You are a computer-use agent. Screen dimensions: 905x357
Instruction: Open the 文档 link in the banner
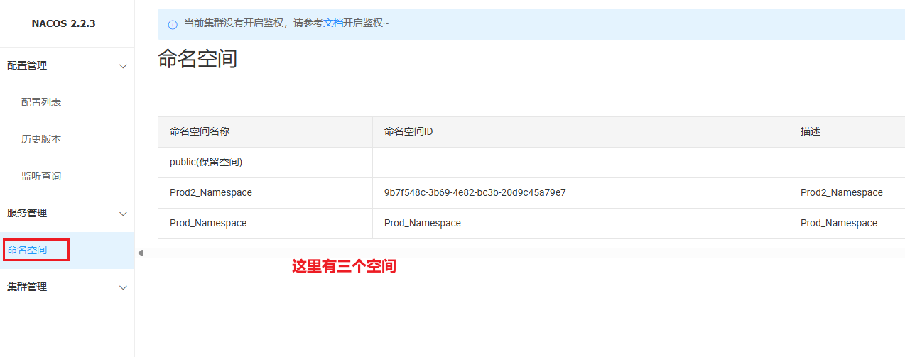point(333,23)
